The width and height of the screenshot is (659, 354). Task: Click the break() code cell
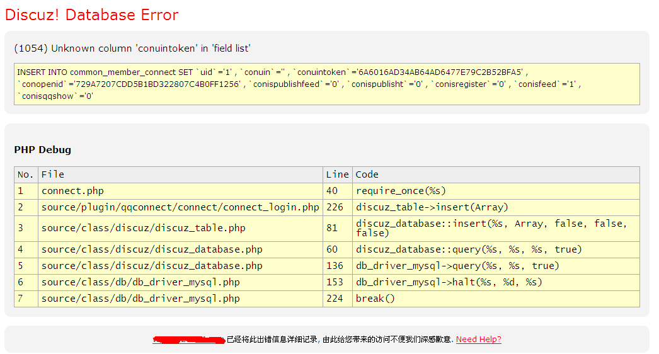click(375, 299)
